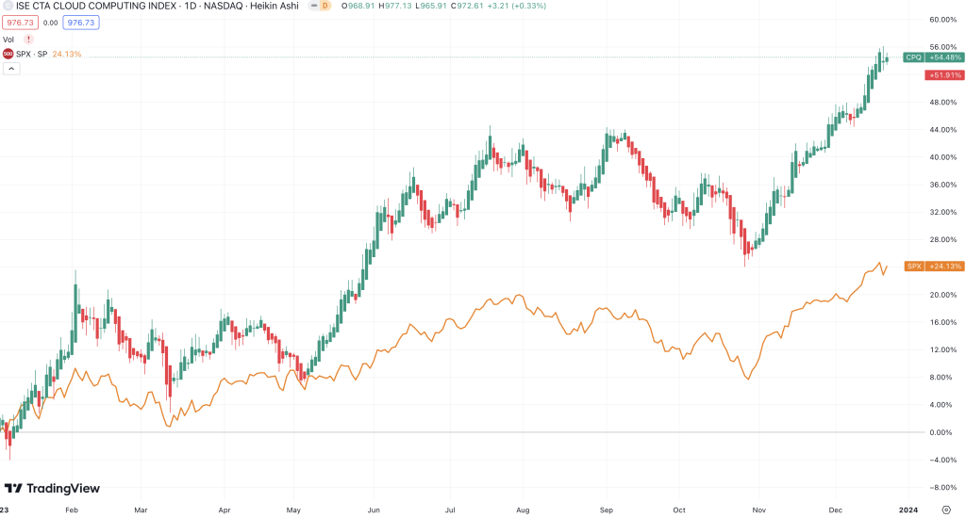
Task: Open chart settings gear icon at bottom right
Action: click(x=946, y=510)
